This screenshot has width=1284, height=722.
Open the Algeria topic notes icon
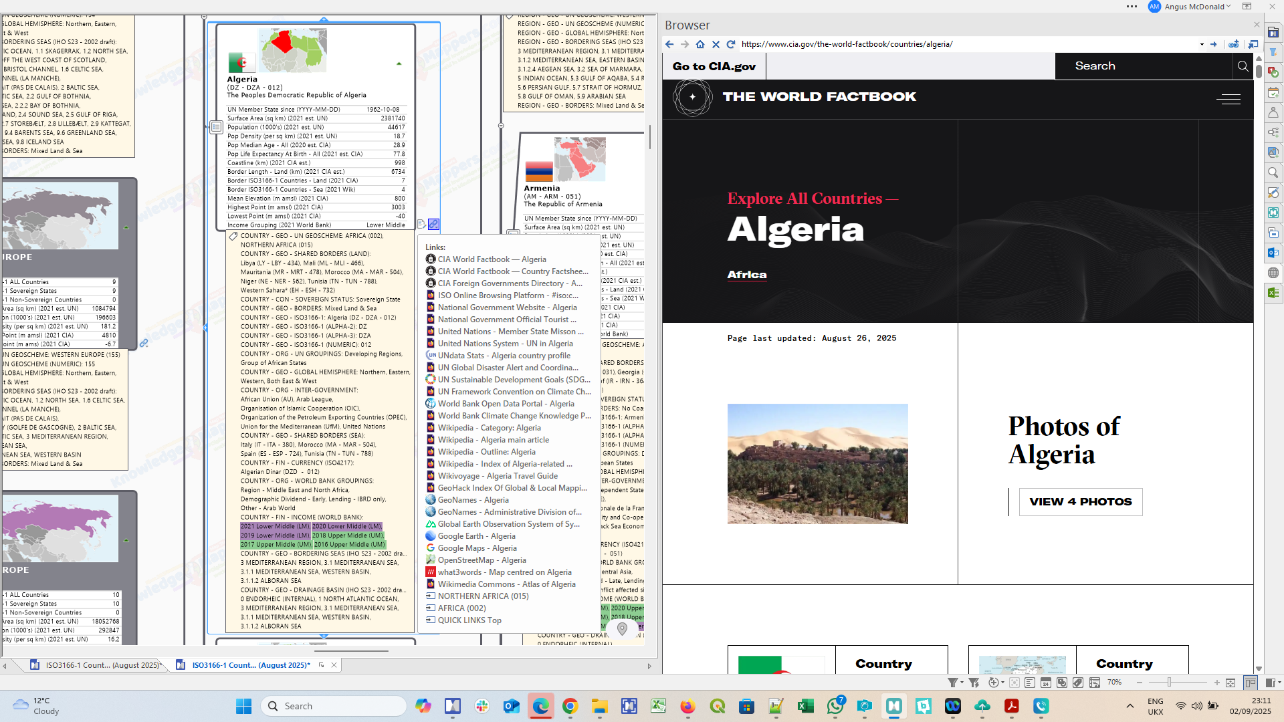[x=421, y=224]
